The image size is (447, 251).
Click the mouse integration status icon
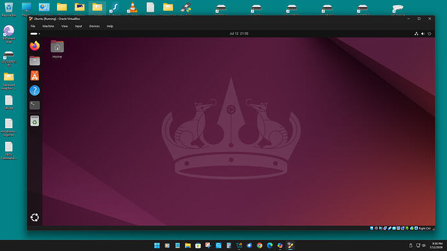pos(411,228)
